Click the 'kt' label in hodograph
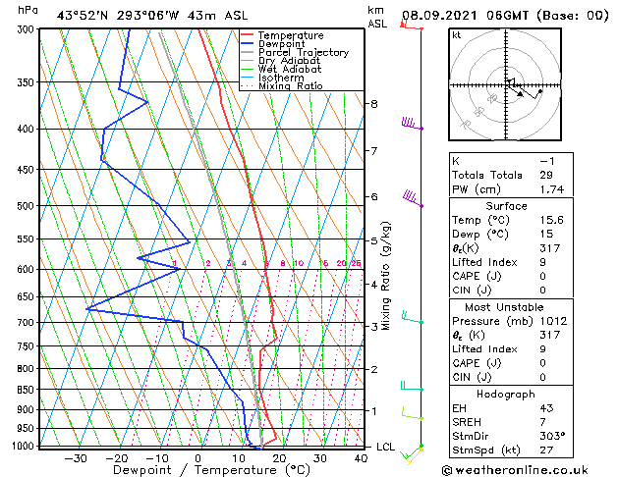The height and width of the screenshot is (477, 618). [457, 35]
